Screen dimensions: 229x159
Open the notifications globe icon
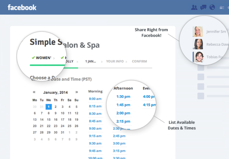[212, 7]
